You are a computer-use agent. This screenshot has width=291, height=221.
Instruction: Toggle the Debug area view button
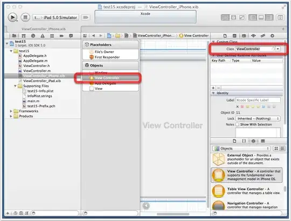click(261, 17)
